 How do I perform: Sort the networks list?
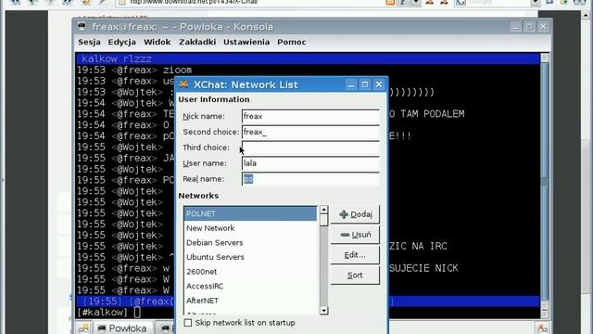tap(355, 276)
